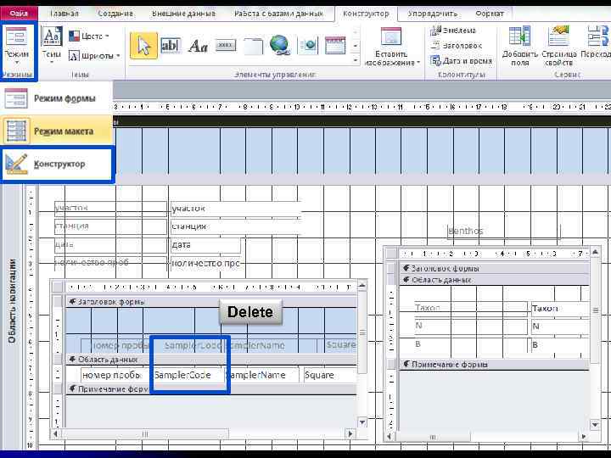The image size is (611, 458).
Task: Click right subform select-all corner box
Action: click(391, 254)
